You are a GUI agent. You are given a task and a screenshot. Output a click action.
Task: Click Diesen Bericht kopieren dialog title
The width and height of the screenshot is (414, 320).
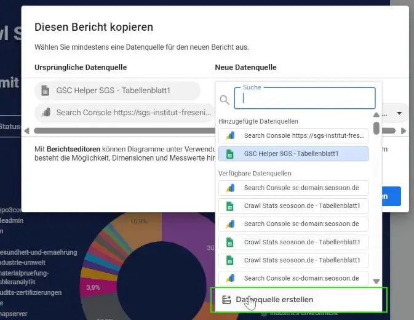click(94, 27)
